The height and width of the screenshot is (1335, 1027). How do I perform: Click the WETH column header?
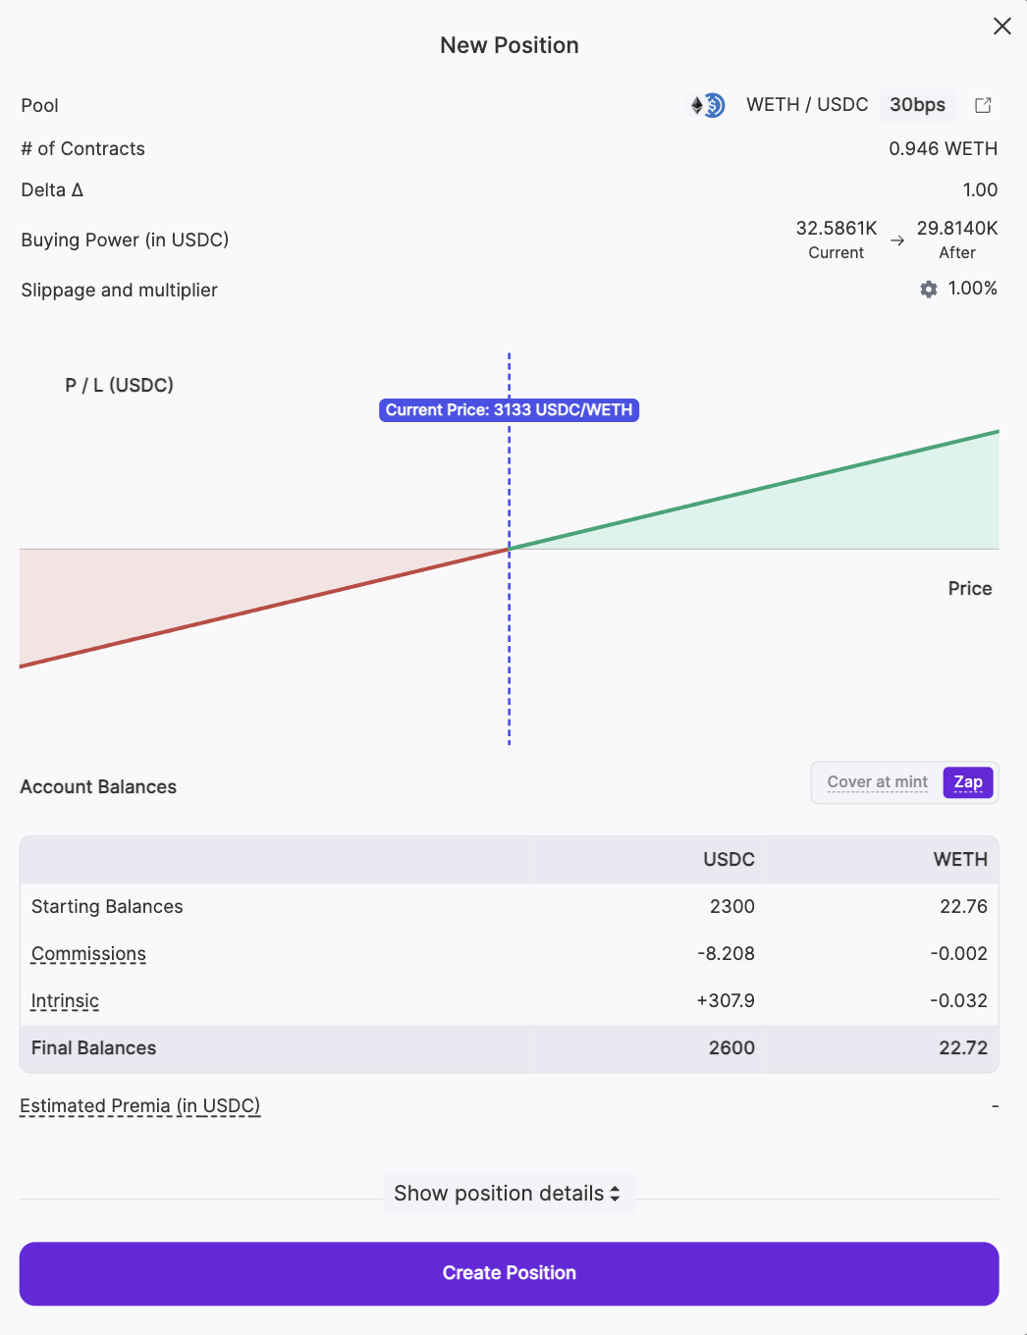point(959,860)
